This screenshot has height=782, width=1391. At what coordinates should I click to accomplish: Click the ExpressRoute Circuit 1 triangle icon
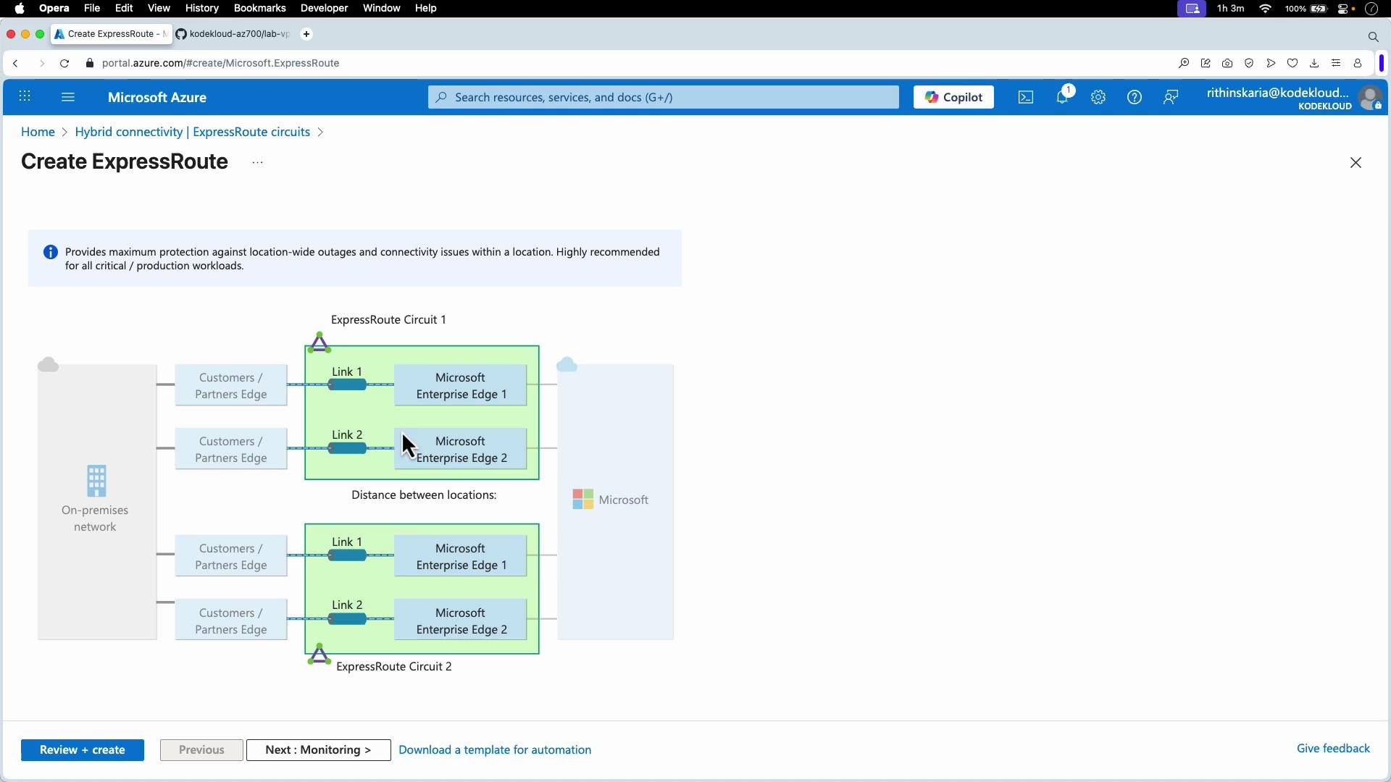click(319, 342)
